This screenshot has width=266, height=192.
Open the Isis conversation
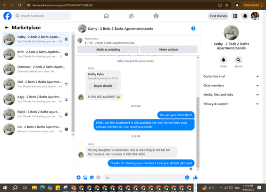[36, 129]
